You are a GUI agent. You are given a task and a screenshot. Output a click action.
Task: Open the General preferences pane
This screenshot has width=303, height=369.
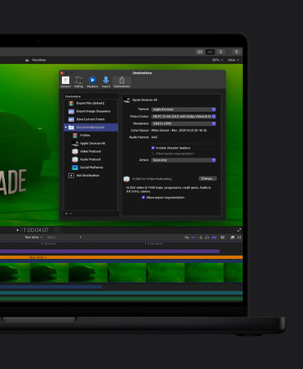click(65, 82)
